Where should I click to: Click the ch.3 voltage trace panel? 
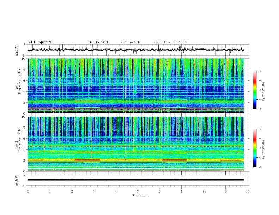(138, 180)
